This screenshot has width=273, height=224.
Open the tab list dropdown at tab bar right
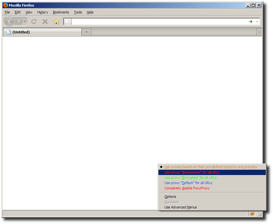259,32
